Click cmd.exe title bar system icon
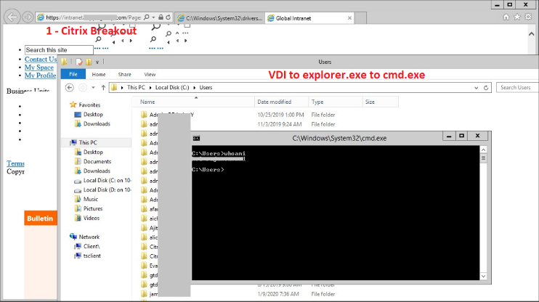The height and width of the screenshot is (302, 539). click(x=196, y=138)
